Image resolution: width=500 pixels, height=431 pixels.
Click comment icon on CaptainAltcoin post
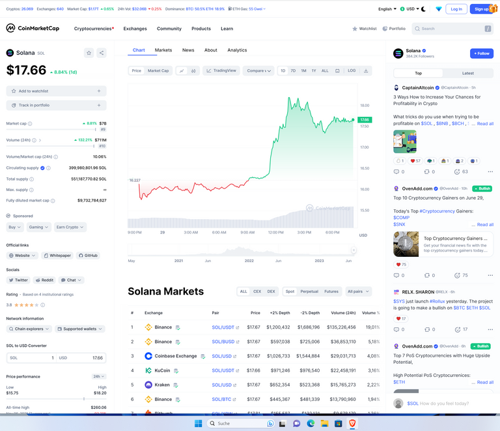coord(396,171)
